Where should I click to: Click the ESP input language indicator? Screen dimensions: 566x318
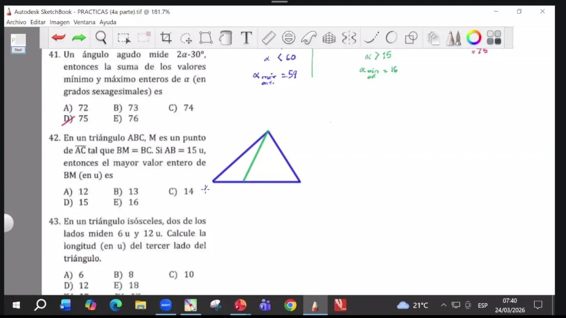tap(482, 305)
